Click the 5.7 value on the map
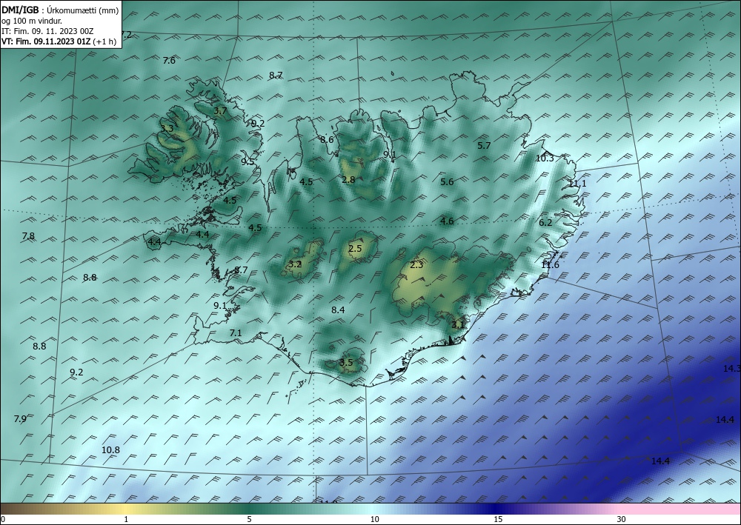Viewport: 741px width, 525px height. click(484, 145)
